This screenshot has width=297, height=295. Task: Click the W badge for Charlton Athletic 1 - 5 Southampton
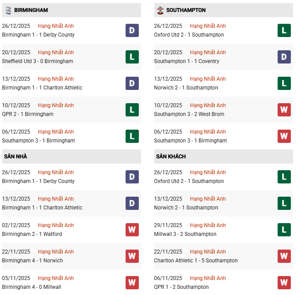(x=284, y=256)
